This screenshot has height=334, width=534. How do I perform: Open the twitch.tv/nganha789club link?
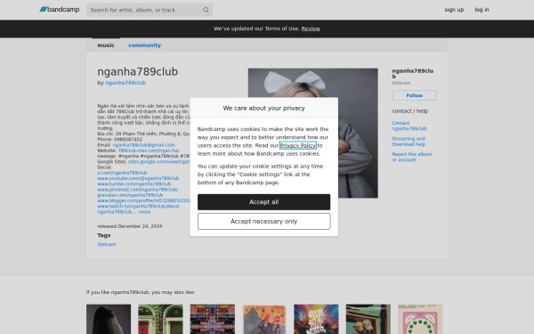pos(138,207)
